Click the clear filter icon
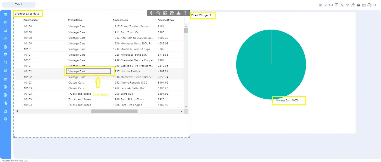This screenshot has width=381, height=162. click(342, 5)
